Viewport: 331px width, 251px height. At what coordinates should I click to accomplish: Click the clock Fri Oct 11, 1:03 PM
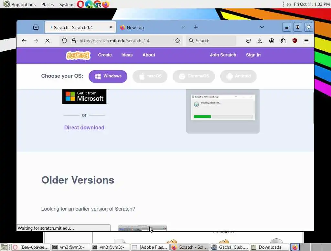(312, 4)
